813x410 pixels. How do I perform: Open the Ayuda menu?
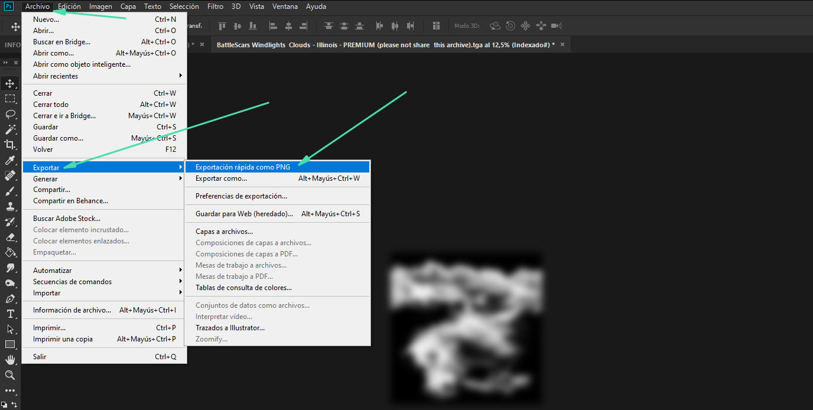(x=316, y=6)
